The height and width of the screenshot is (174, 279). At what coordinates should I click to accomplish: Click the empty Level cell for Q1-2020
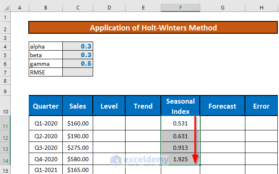tap(109, 123)
